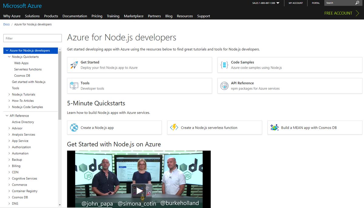The width and height of the screenshot is (364, 208).
Task: Select Active Directory in API Reference
Action: (23, 122)
